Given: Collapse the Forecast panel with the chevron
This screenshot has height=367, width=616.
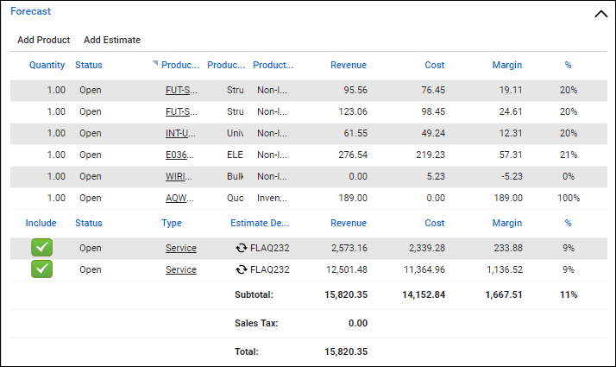Looking at the screenshot, I should coord(600,13).
